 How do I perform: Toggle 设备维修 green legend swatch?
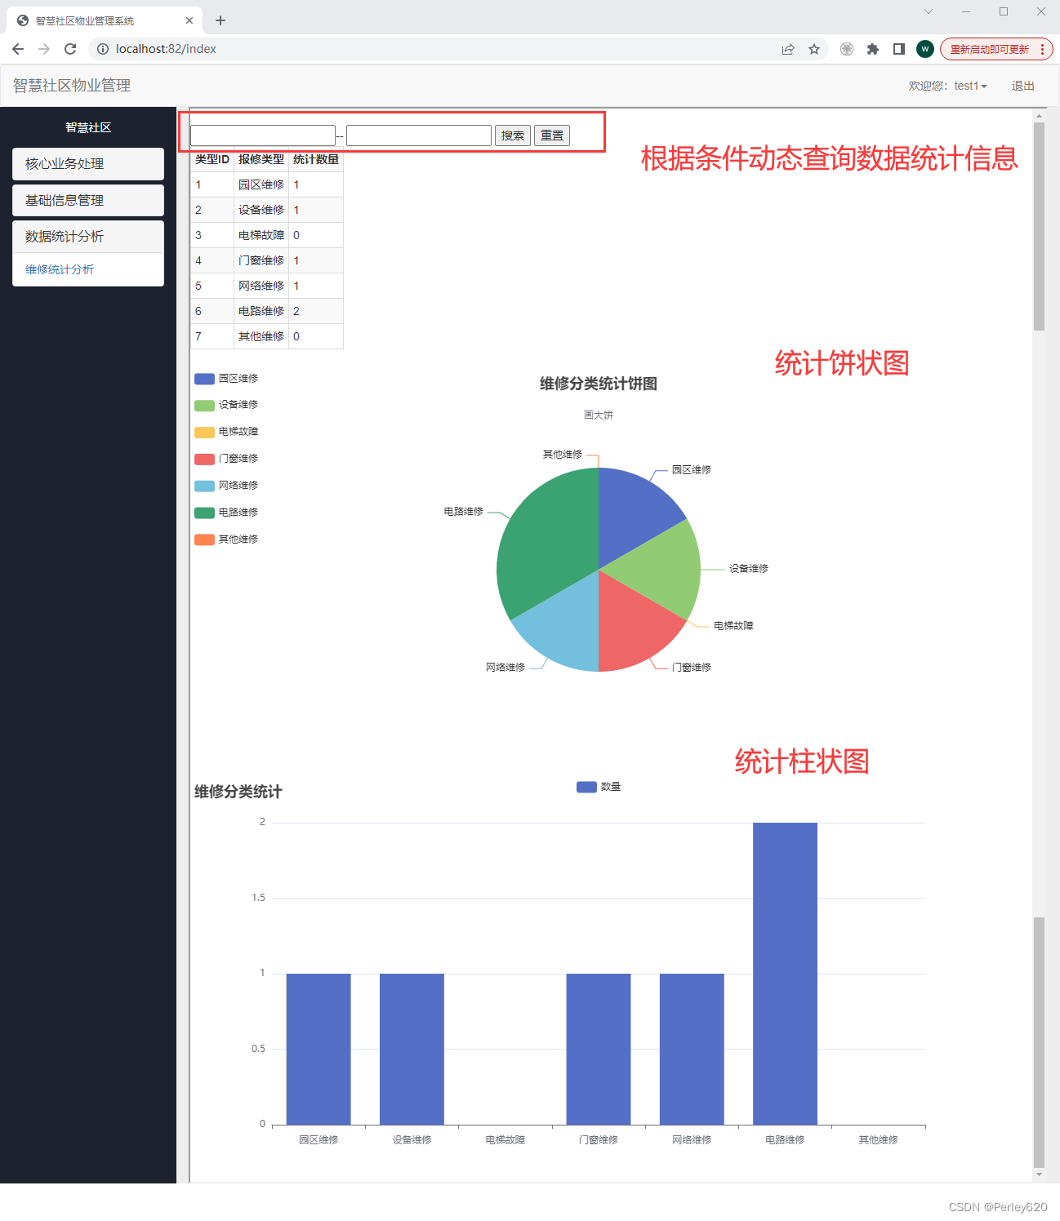click(204, 406)
